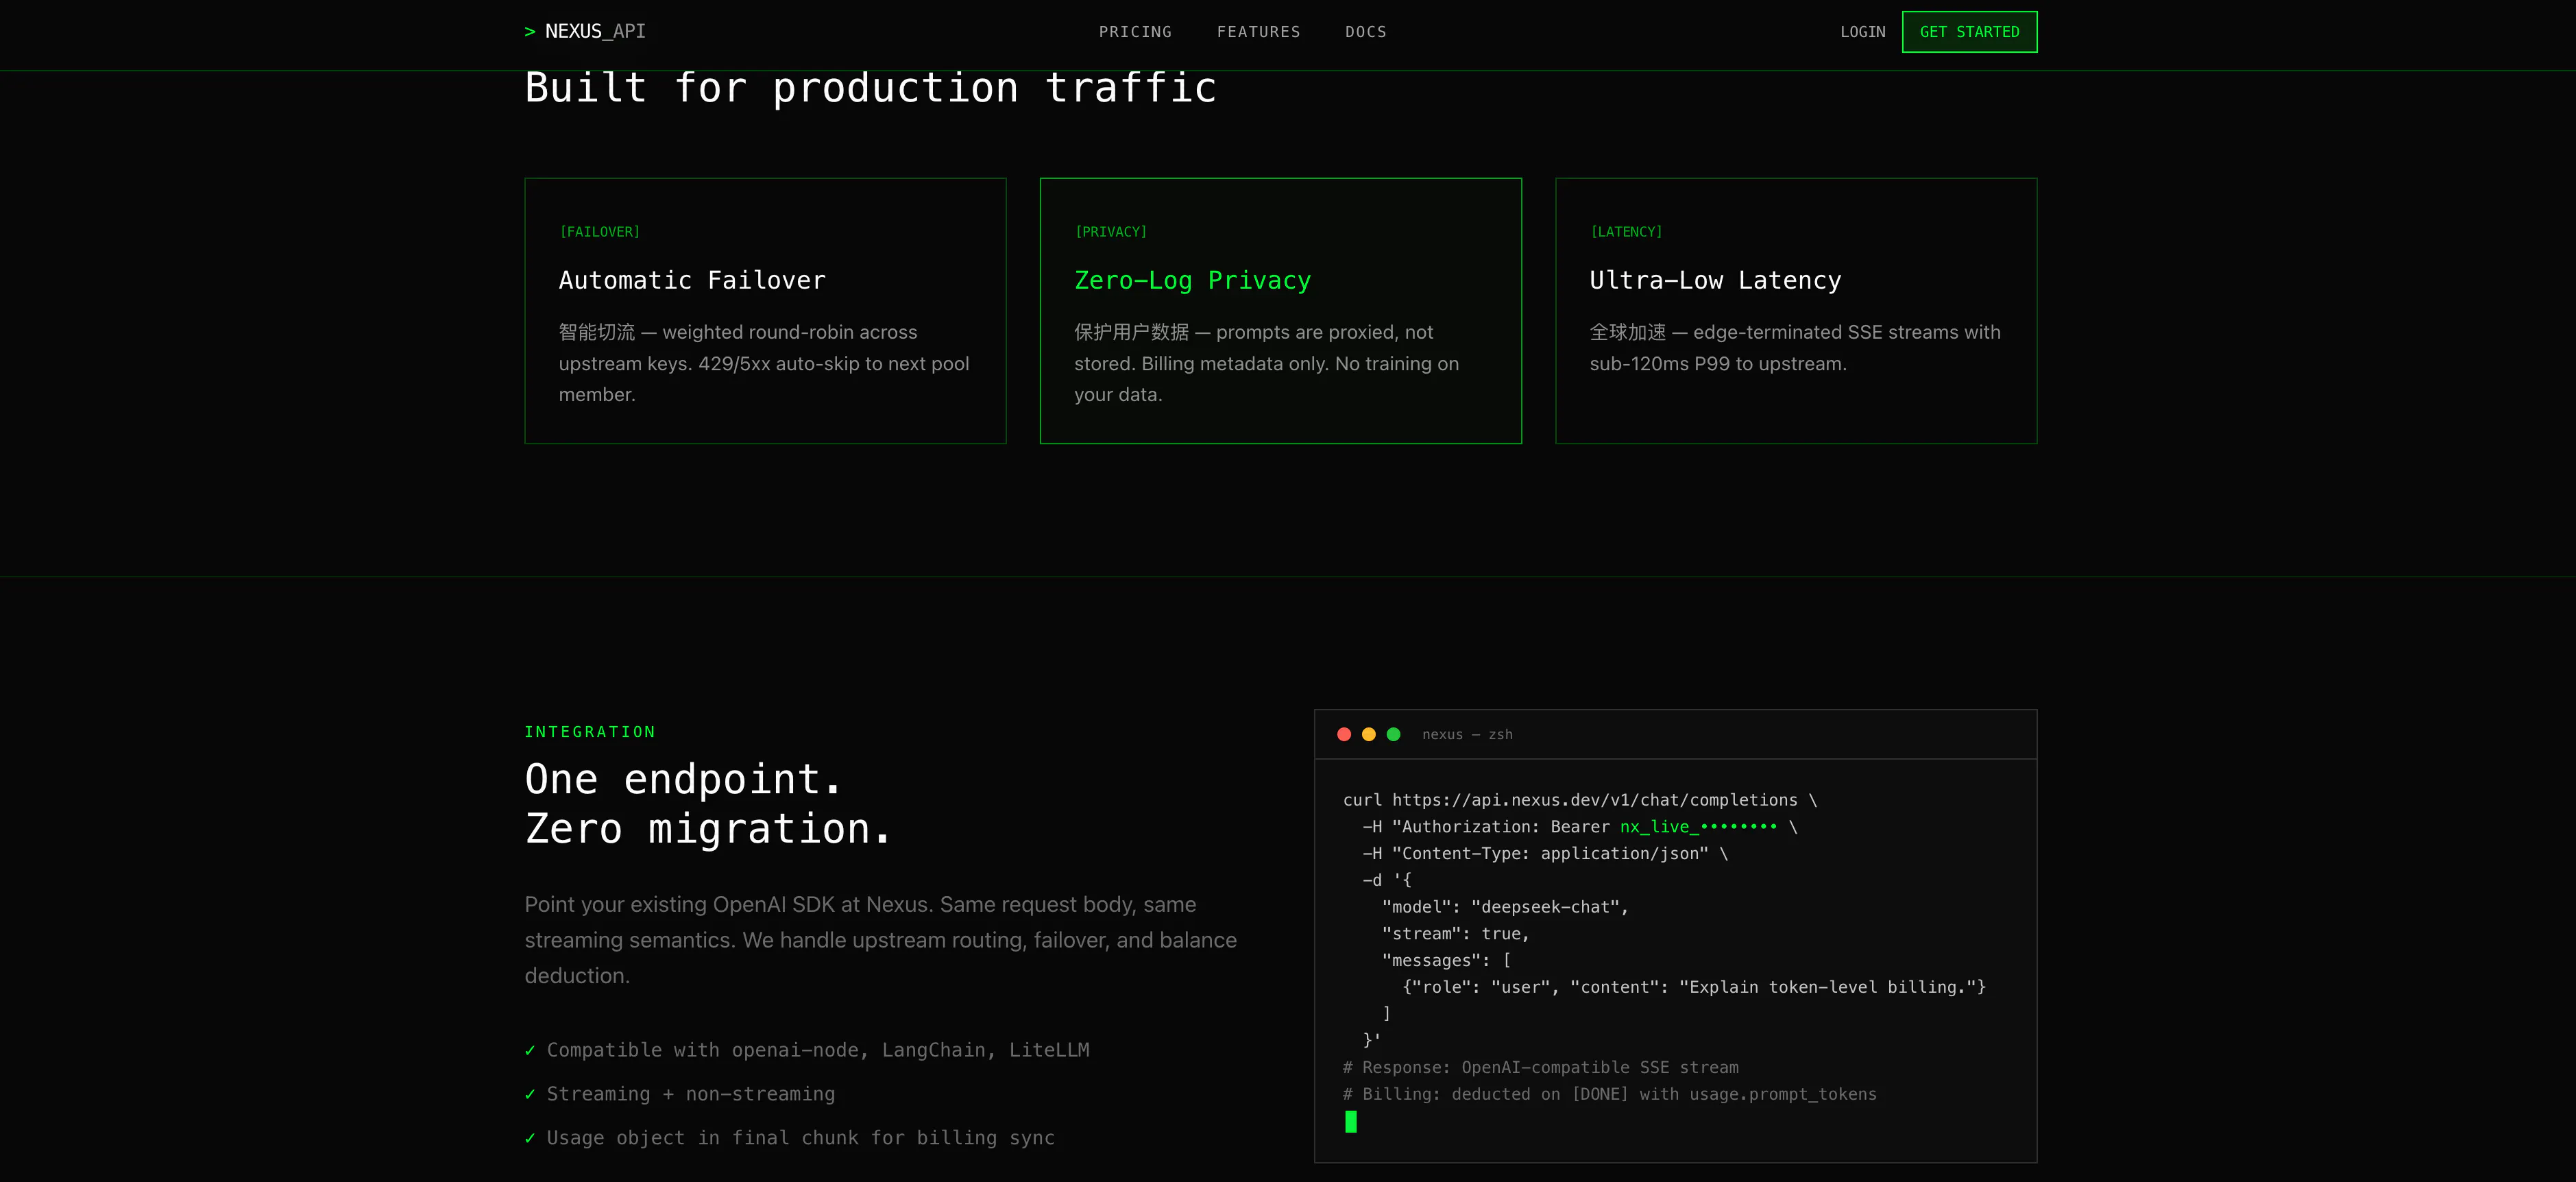
Task: Click 'Compatible with openai-node, LangChain, LiteLLM' text
Action: pyautogui.click(x=818, y=1050)
